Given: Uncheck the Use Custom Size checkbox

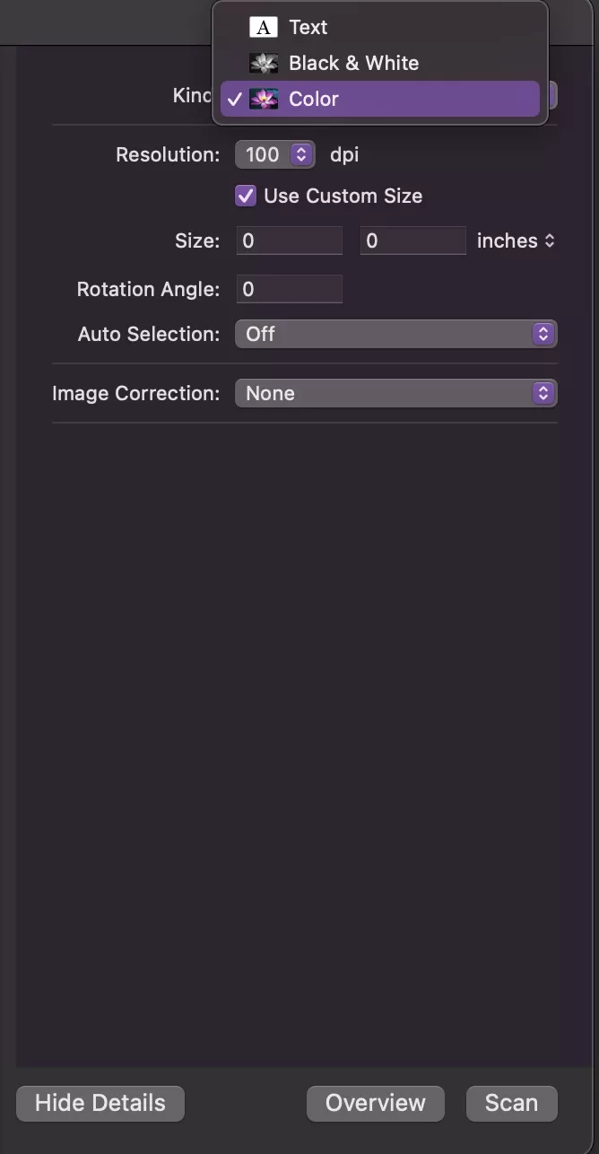Looking at the screenshot, I should [245, 196].
